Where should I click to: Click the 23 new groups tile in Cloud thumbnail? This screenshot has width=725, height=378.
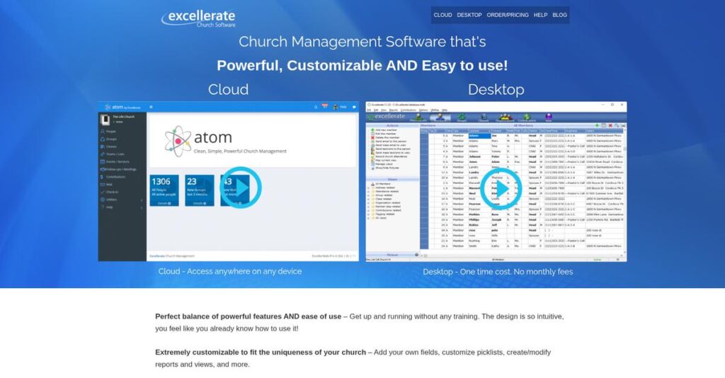pyautogui.click(x=199, y=190)
